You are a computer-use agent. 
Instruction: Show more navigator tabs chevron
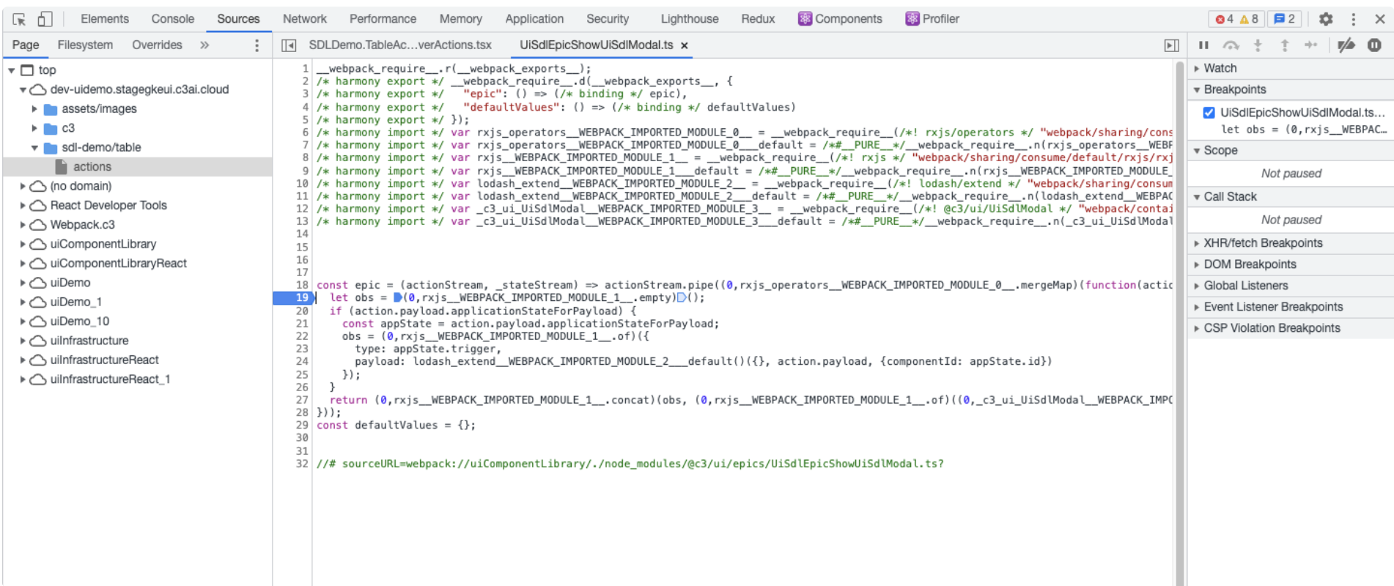pyautogui.click(x=204, y=45)
